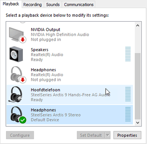Click the scrollbar down arrow in device list
Viewport: 147px width, 144px height.
[138, 123]
